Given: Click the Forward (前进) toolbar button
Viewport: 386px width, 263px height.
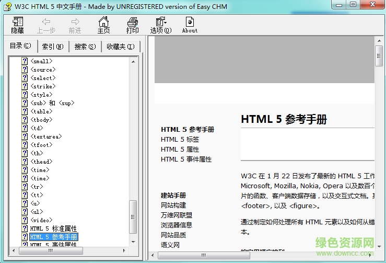Looking at the screenshot, I should pyautogui.click(x=75, y=25).
